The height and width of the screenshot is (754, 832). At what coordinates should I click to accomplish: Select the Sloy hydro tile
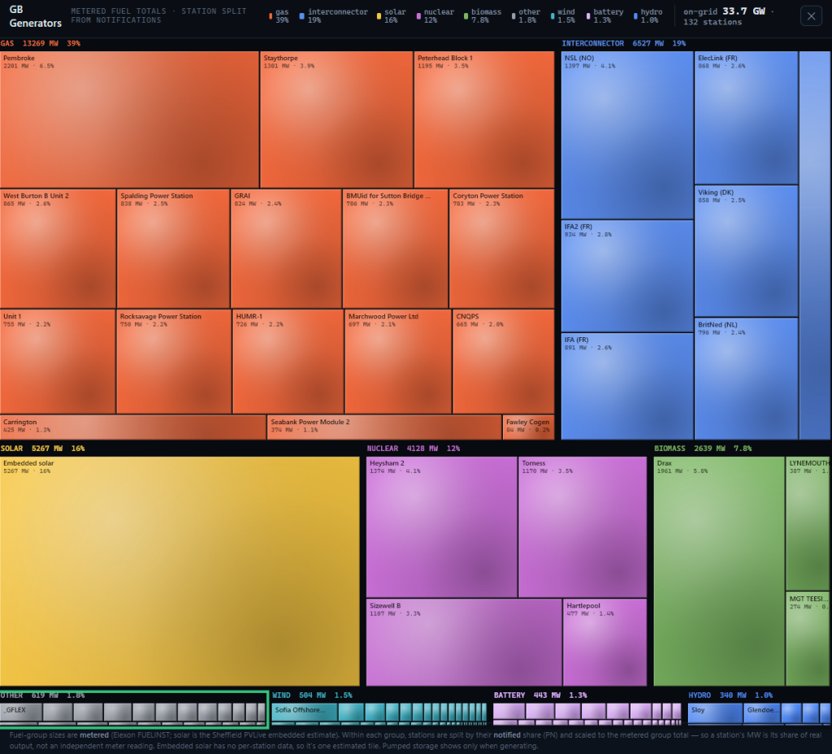pyautogui.click(x=715, y=712)
